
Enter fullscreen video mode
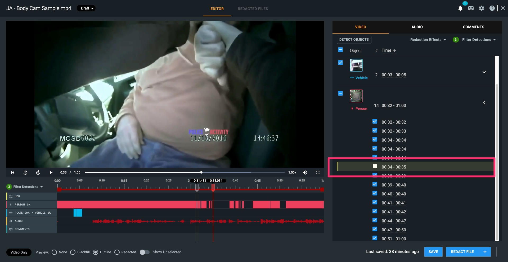tap(317, 172)
